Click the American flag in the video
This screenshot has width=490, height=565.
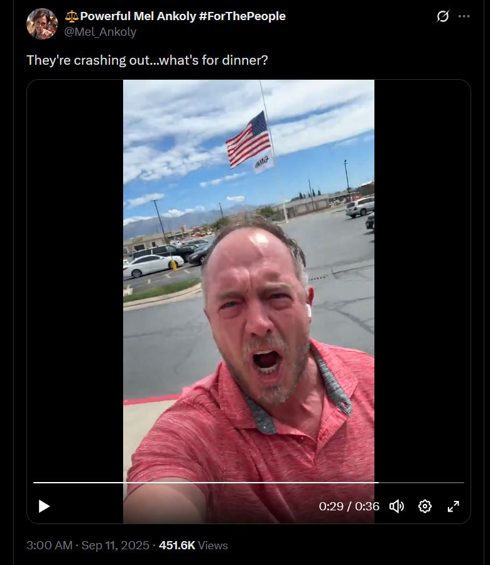(249, 140)
